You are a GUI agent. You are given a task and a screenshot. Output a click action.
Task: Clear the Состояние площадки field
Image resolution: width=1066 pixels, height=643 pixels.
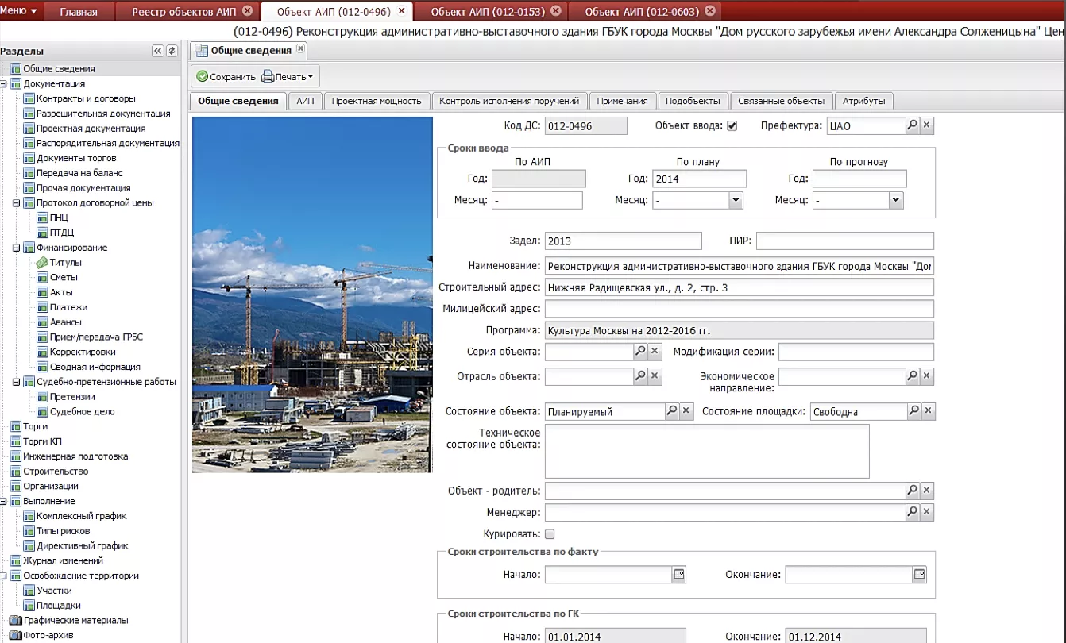[927, 411]
